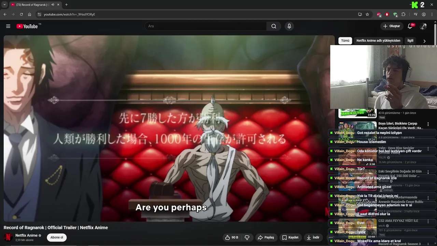Bookmark this page with star icon
Image resolution: width=437 pixels, height=246 pixels.
367,14
